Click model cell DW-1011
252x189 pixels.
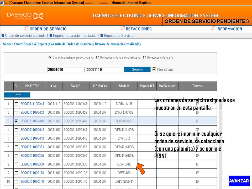(x=124, y=138)
